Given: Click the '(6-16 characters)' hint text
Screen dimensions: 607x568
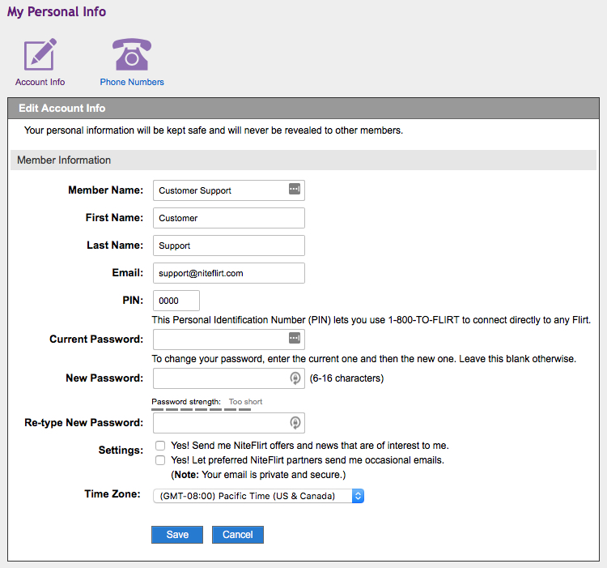Looking at the screenshot, I should pyautogui.click(x=346, y=378).
